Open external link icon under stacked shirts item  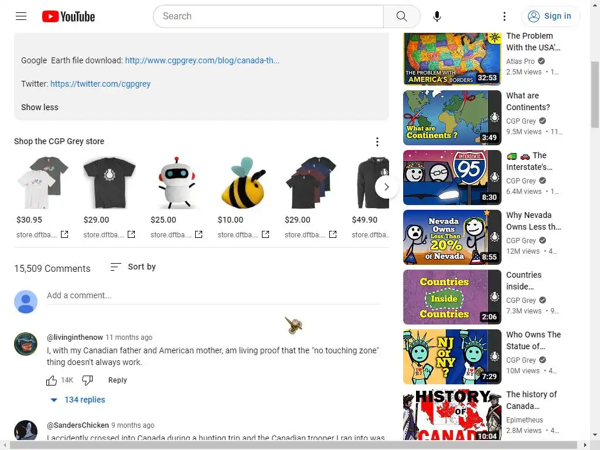pos(333,234)
